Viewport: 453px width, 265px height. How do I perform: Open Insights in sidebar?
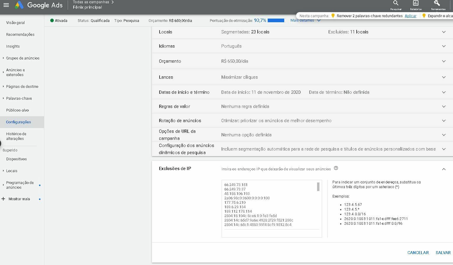[13, 46]
